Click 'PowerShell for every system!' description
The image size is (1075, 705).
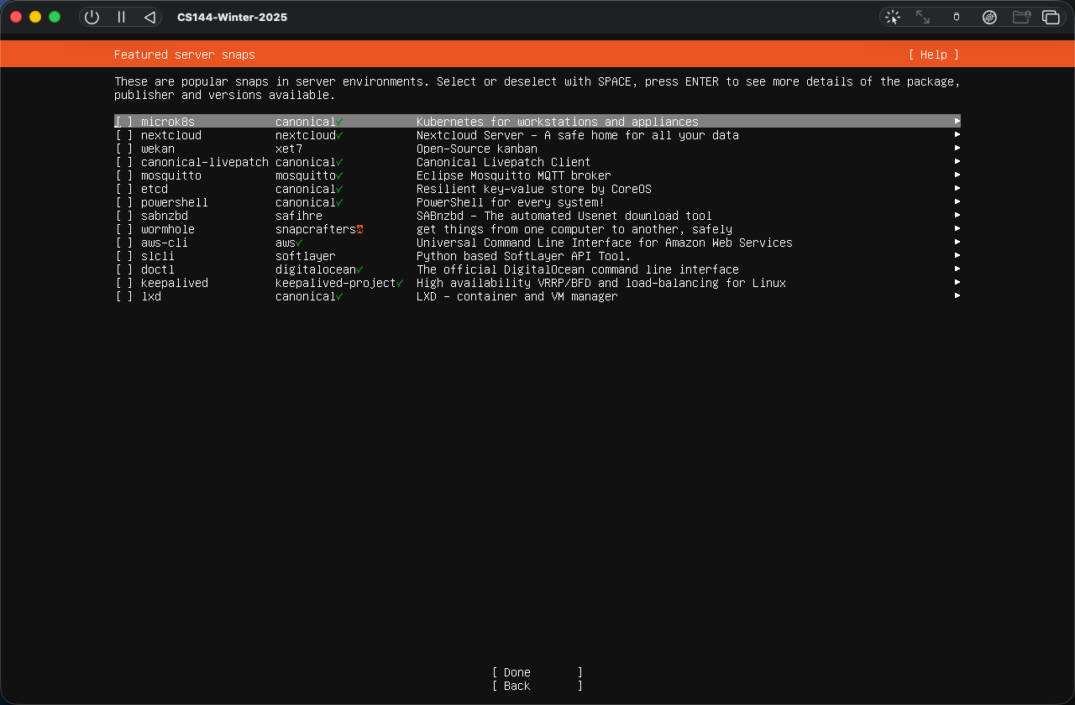click(x=511, y=202)
